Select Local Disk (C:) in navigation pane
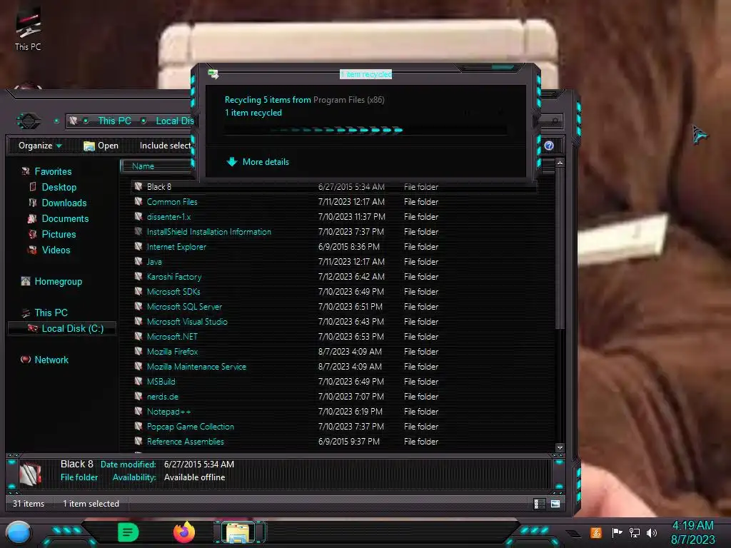 point(63,328)
